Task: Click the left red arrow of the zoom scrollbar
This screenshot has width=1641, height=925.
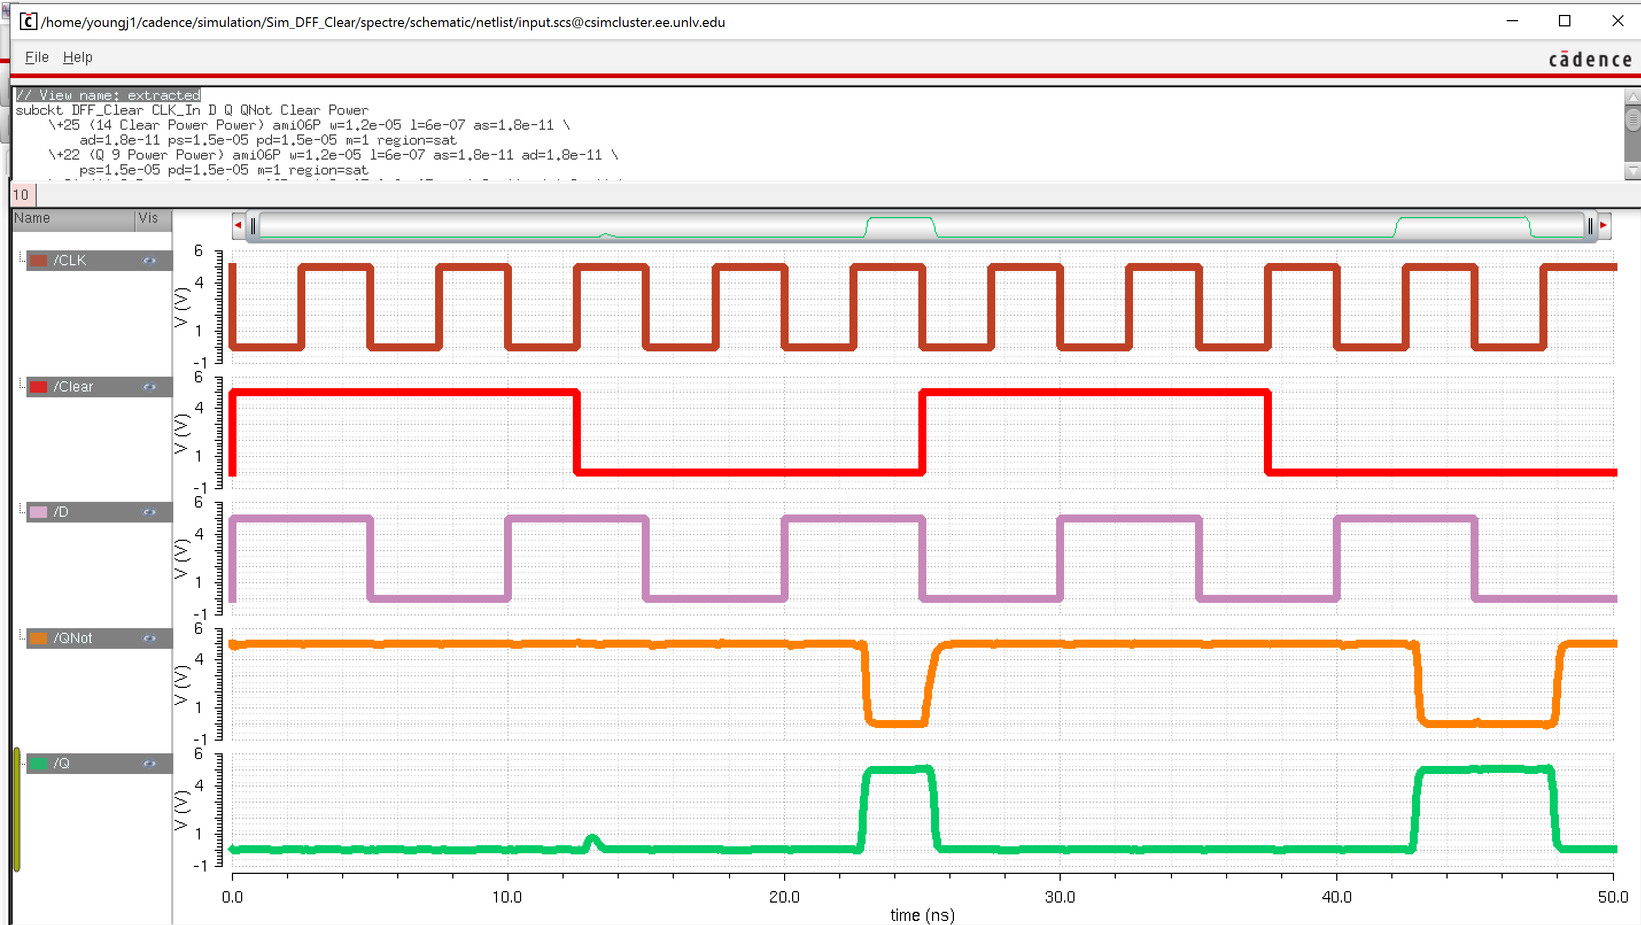Action: click(x=238, y=225)
